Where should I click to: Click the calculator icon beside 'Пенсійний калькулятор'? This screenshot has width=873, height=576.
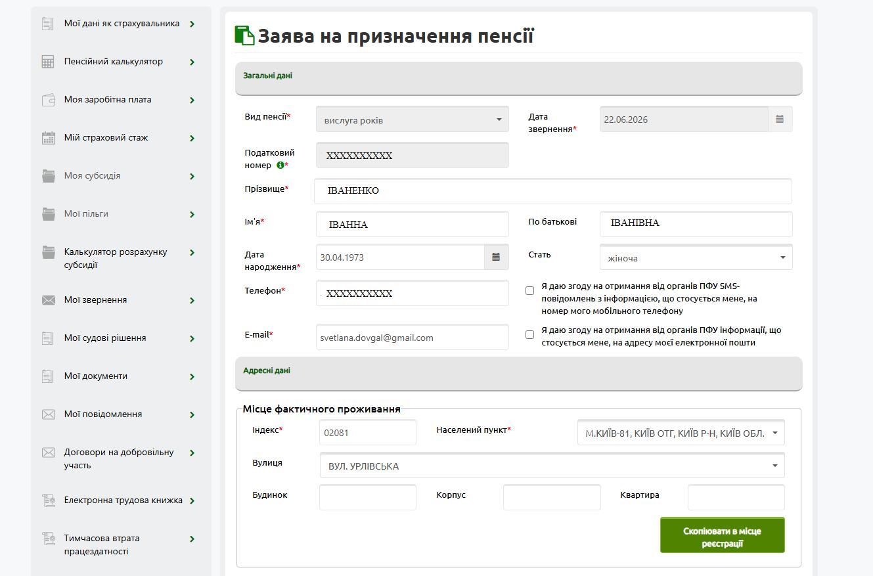[x=48, y=62]
